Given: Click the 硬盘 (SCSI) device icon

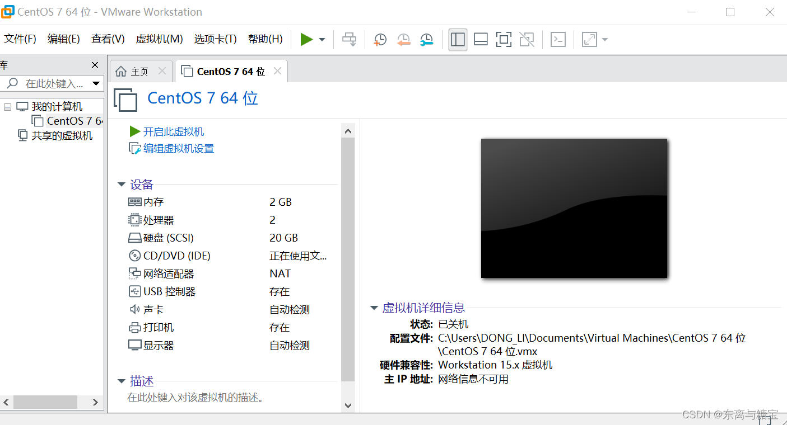Looking at the screenshot, I should pyautogui.click(x=134, y=238).
